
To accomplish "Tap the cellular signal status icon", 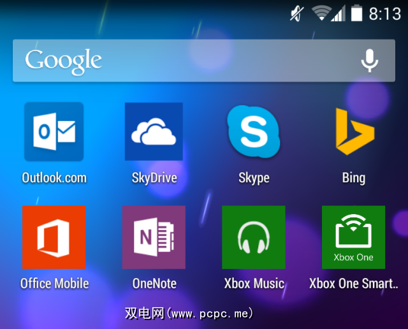I will pyautogui.click(x=339, y=13).
